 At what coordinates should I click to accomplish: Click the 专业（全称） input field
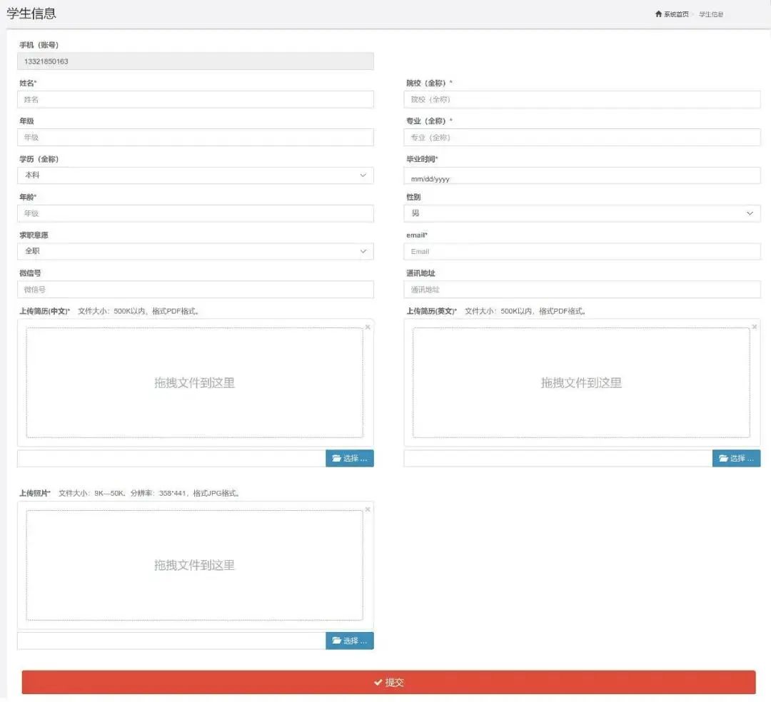coord(582,137)
